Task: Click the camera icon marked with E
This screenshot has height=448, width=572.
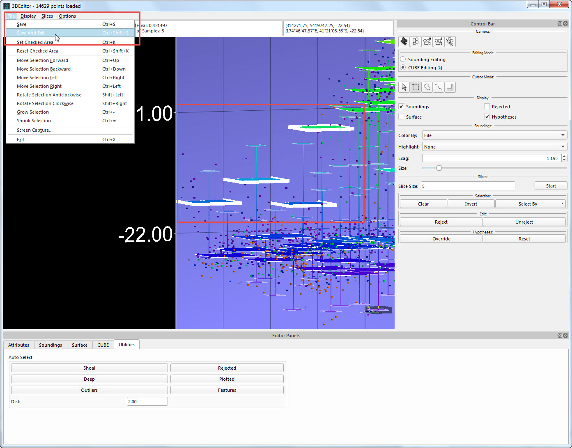Action: point(439,41)
